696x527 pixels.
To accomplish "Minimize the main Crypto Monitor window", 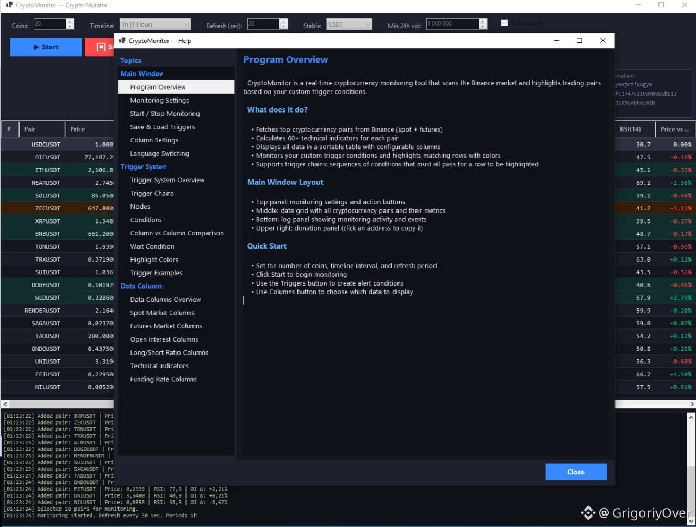I will click(x=638, y=5).
